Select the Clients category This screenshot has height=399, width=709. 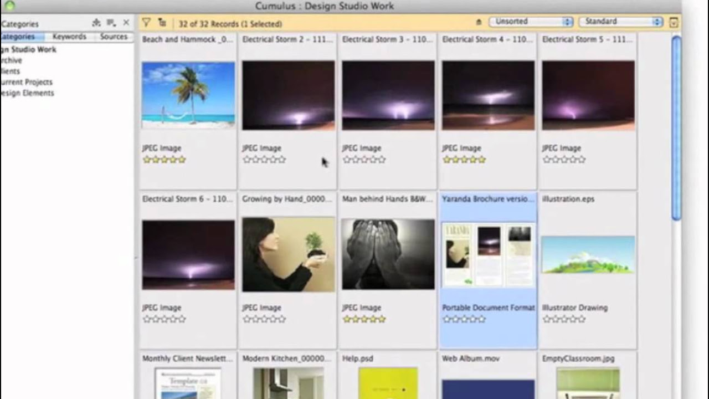tap(10, 71)
